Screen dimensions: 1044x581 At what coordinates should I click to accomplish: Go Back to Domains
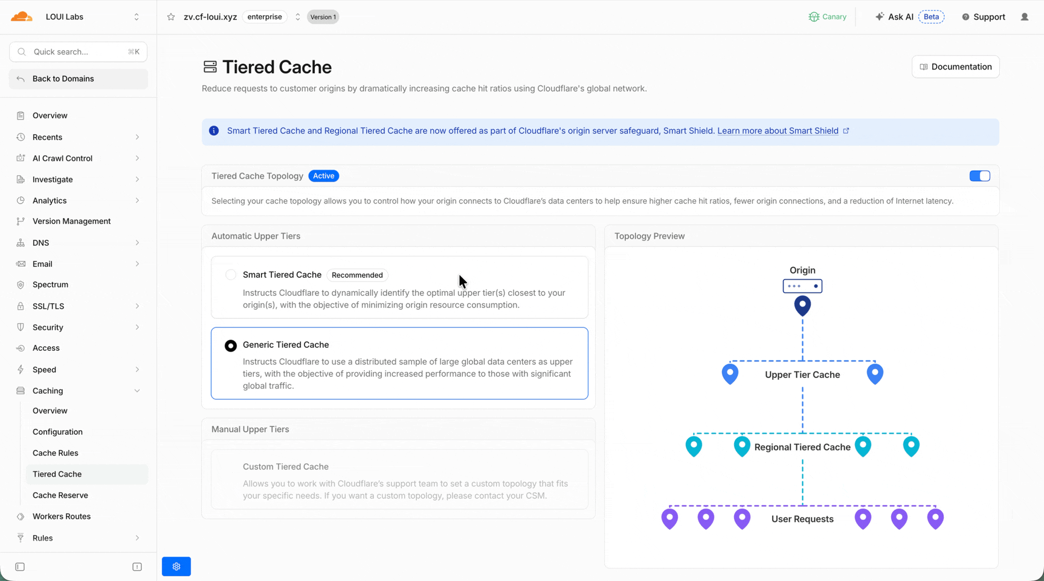(x=79, y=79)
